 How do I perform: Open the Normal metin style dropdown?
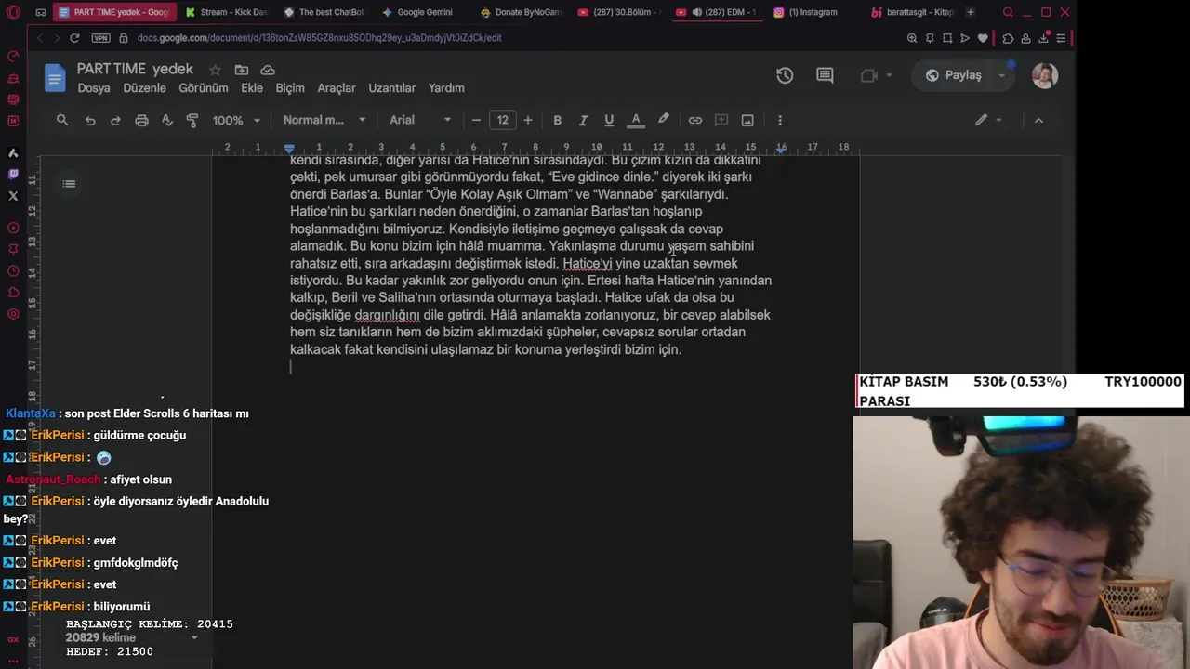coord(324,120)
